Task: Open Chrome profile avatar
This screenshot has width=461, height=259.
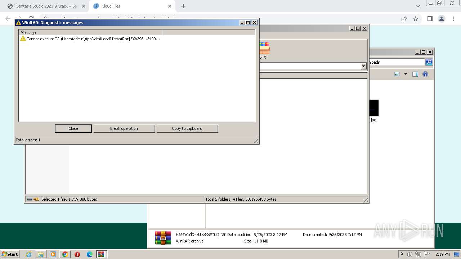Action: tap(441, 19)
